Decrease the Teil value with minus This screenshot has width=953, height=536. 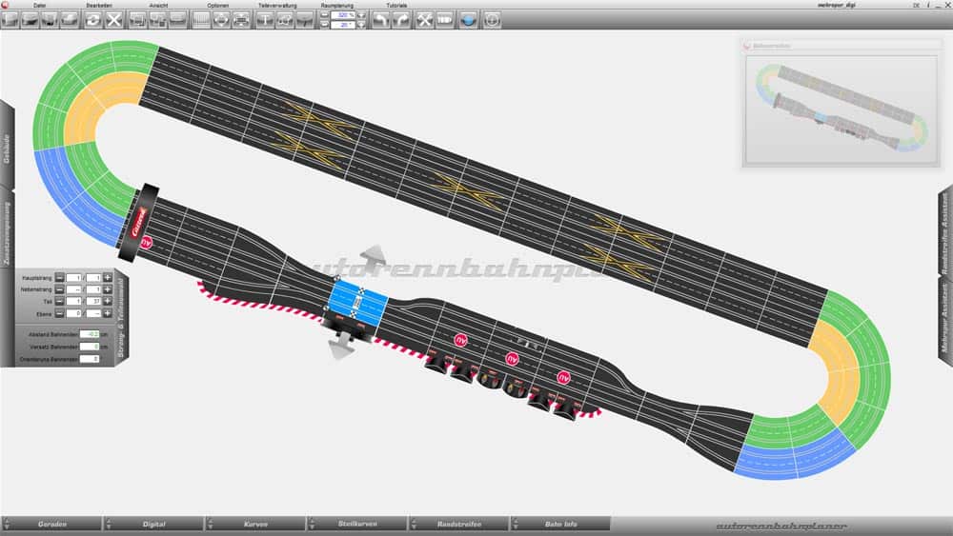pos(59,301)
